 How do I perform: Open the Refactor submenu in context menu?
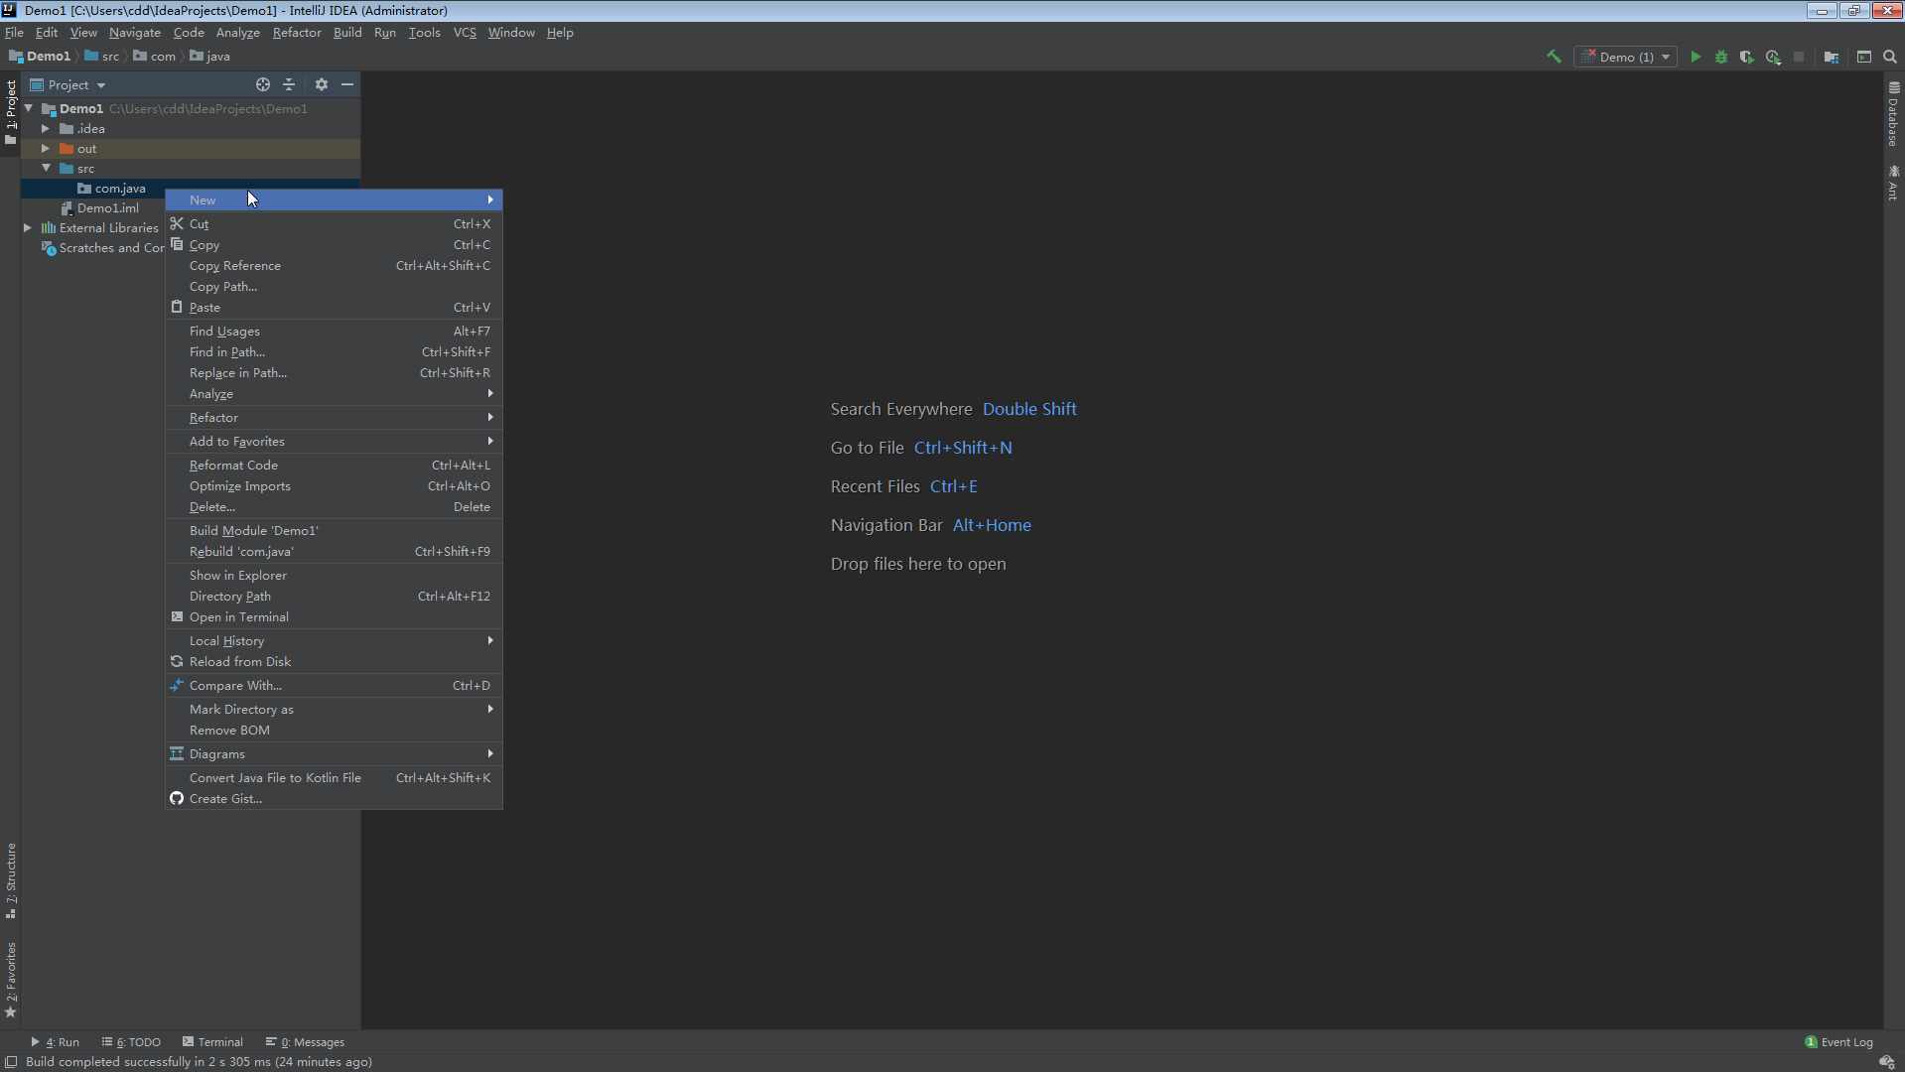(334, 417)
